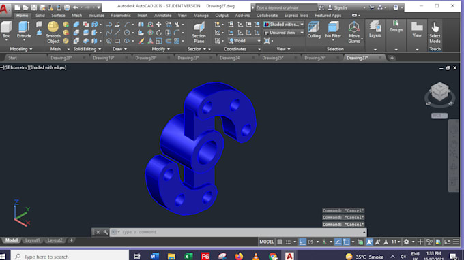Switch to the Surface ribbon tab
This screenshot has height=260, width=464.
click(58, 16)
